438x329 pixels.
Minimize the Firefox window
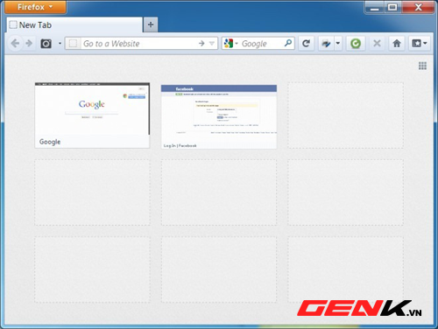pos(375,8)
